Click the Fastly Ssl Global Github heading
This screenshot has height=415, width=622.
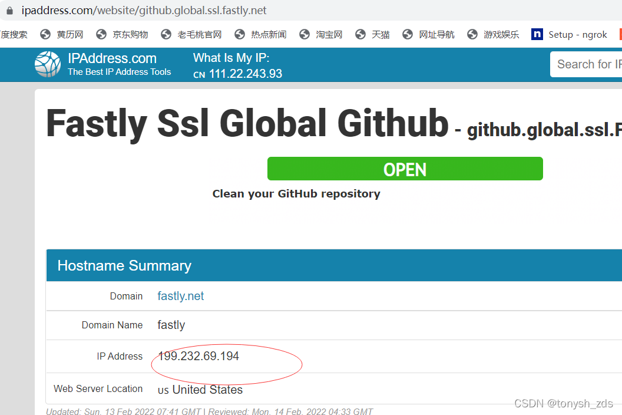click(247, 124)
